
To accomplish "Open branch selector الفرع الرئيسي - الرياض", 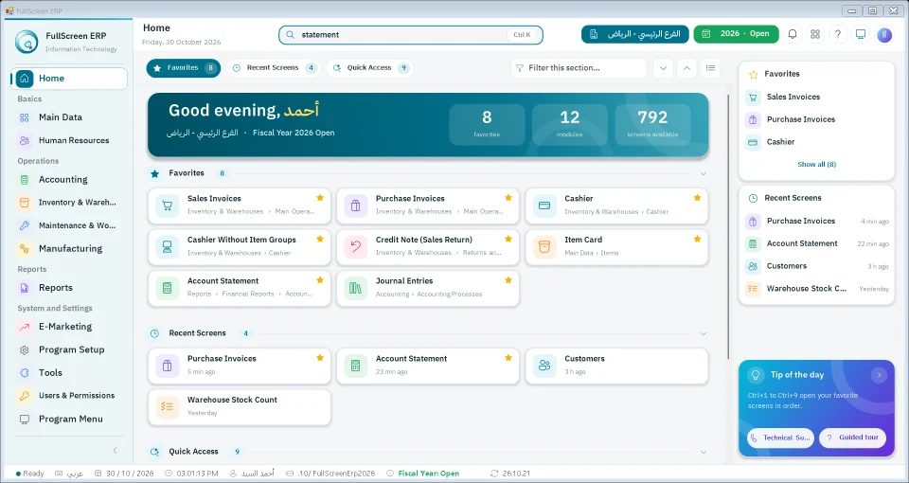I will 634,34.
